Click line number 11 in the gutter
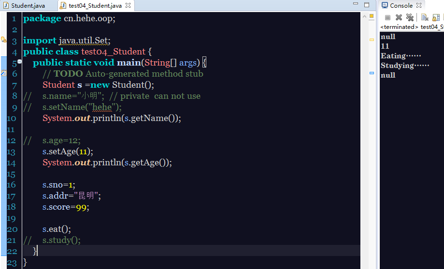444x269 pixels. click(11, 129)
